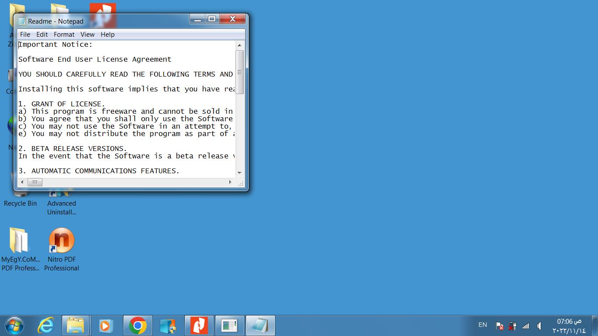Open Google Chrome from the taskbar
Image resolution: width=598 pixels, height=336 pixels.
137,326
